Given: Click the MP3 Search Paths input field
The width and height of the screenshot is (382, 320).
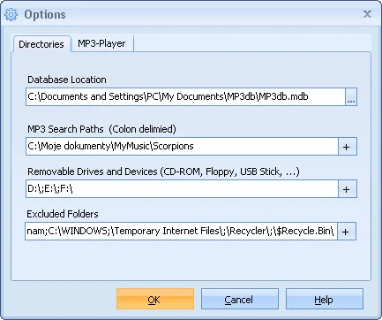Looking at the screenshot, I should tap(182, 146).
